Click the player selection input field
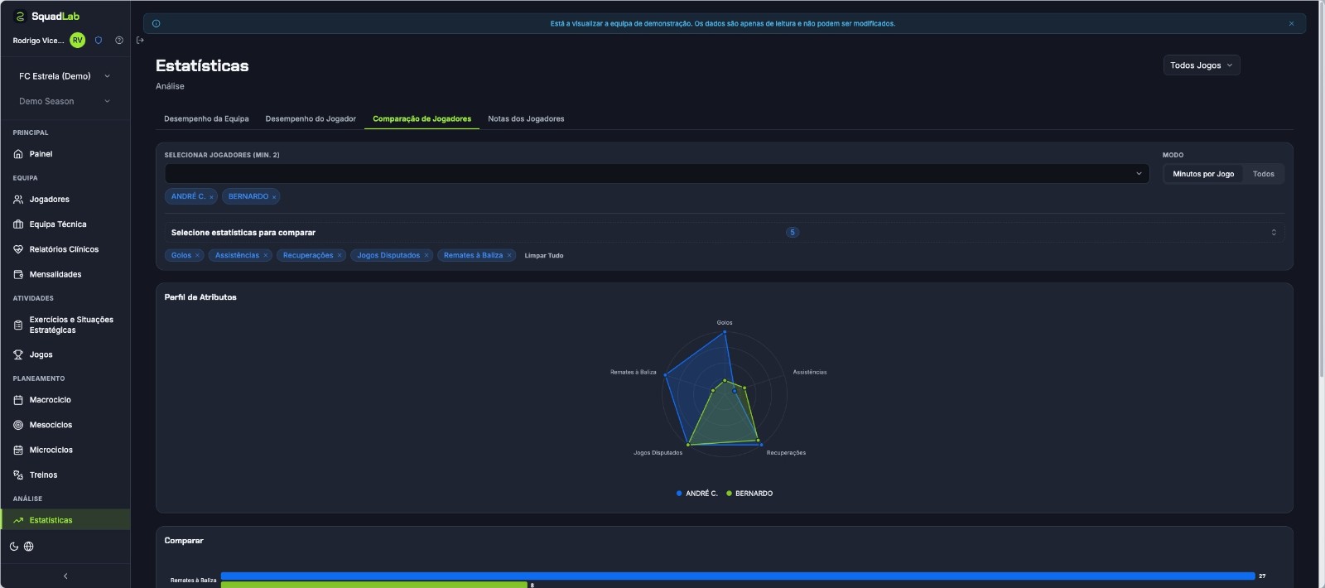The width and height of the screenshot is (1325, 588). pos(657,174)
